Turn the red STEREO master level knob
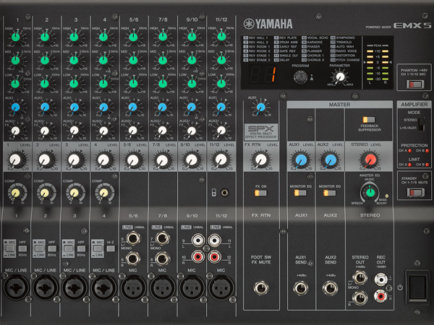 (x=370, y=160)
